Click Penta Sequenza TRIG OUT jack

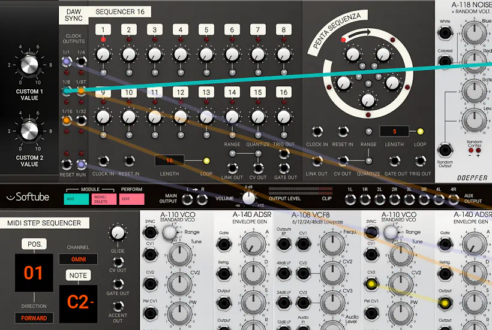coord(420,161)
